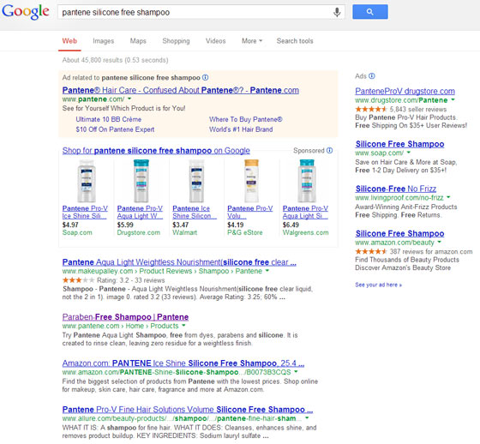Click the star rating in amazon.com beauty ad
The image size is (480, 444).
[371, 251]
